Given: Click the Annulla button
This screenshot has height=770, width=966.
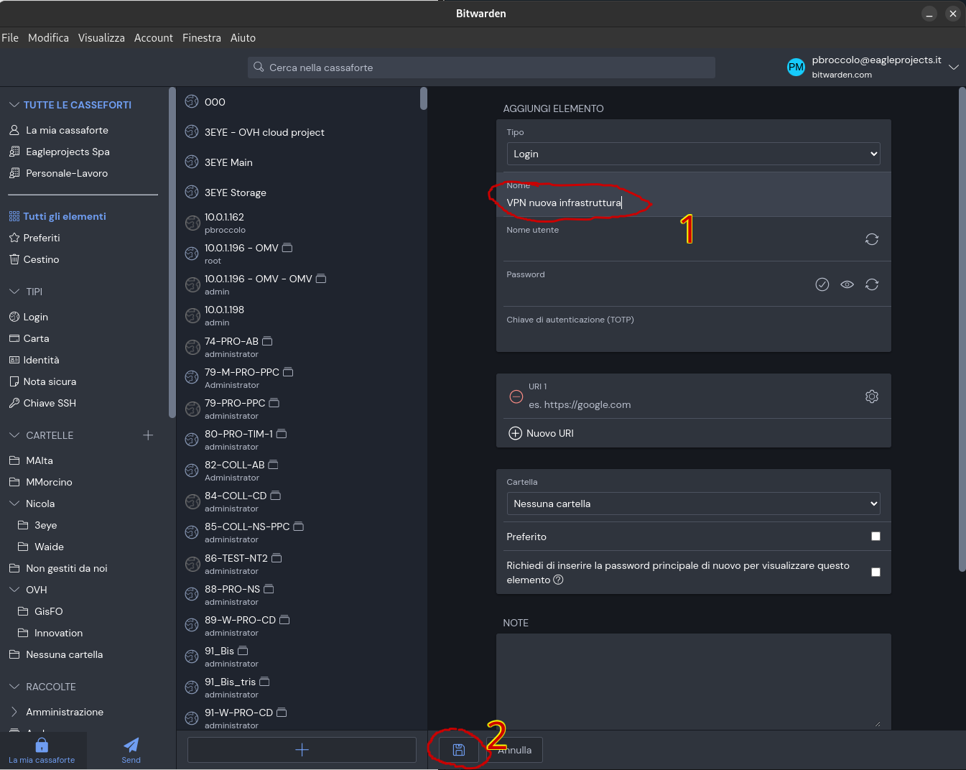Looking at the screenshot, I should pyautogui.click(x=516, y=750).
